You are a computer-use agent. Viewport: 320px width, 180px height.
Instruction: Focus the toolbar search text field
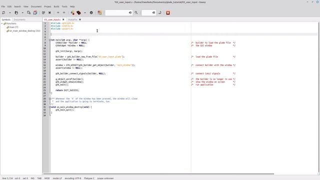(x=117, y=12)
